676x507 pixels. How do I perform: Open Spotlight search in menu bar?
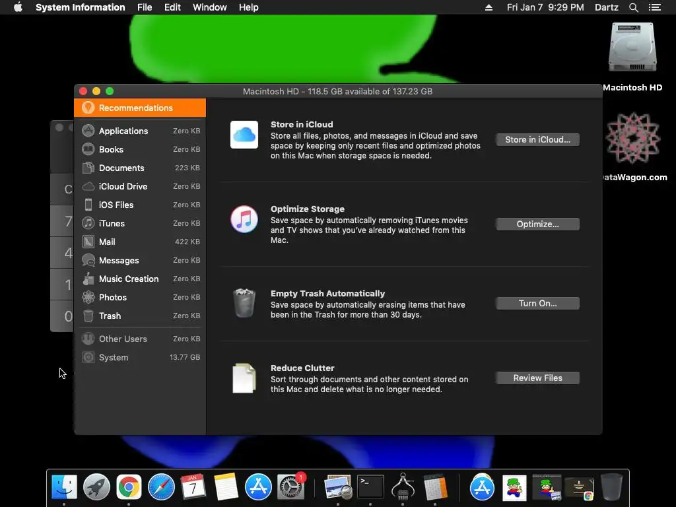[x=633, y=7]
